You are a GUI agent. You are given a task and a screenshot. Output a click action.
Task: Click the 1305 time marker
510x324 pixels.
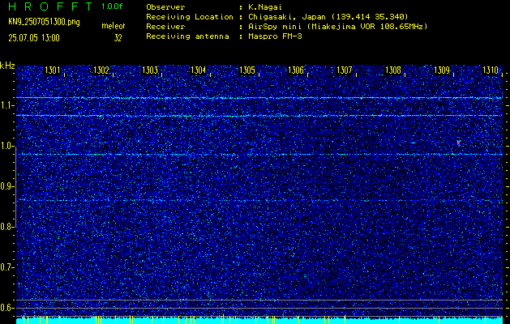247,70
